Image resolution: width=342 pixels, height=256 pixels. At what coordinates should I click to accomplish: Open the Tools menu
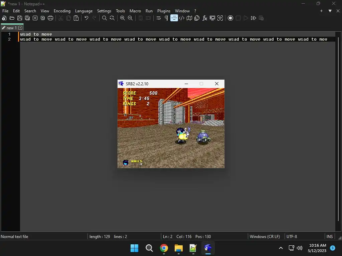click(120, 11)
